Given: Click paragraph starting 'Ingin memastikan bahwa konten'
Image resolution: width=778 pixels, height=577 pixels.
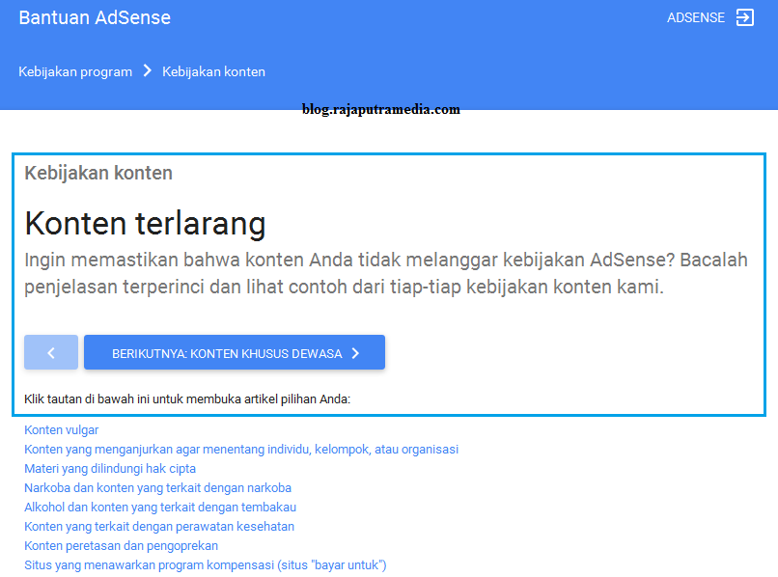Looking at the screenshot, I should click(386, 273).
